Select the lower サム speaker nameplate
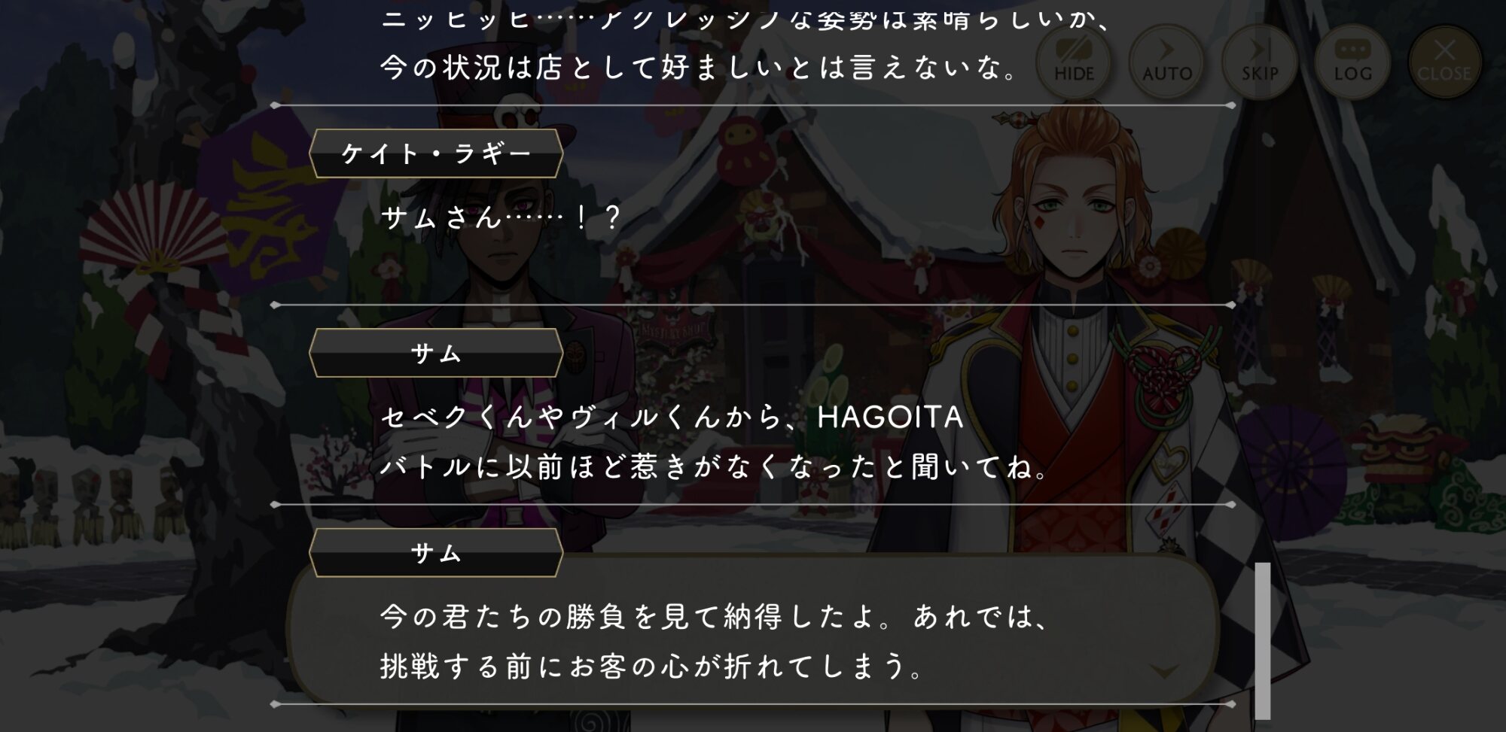 pyautogui.click(x=436, y=553)
